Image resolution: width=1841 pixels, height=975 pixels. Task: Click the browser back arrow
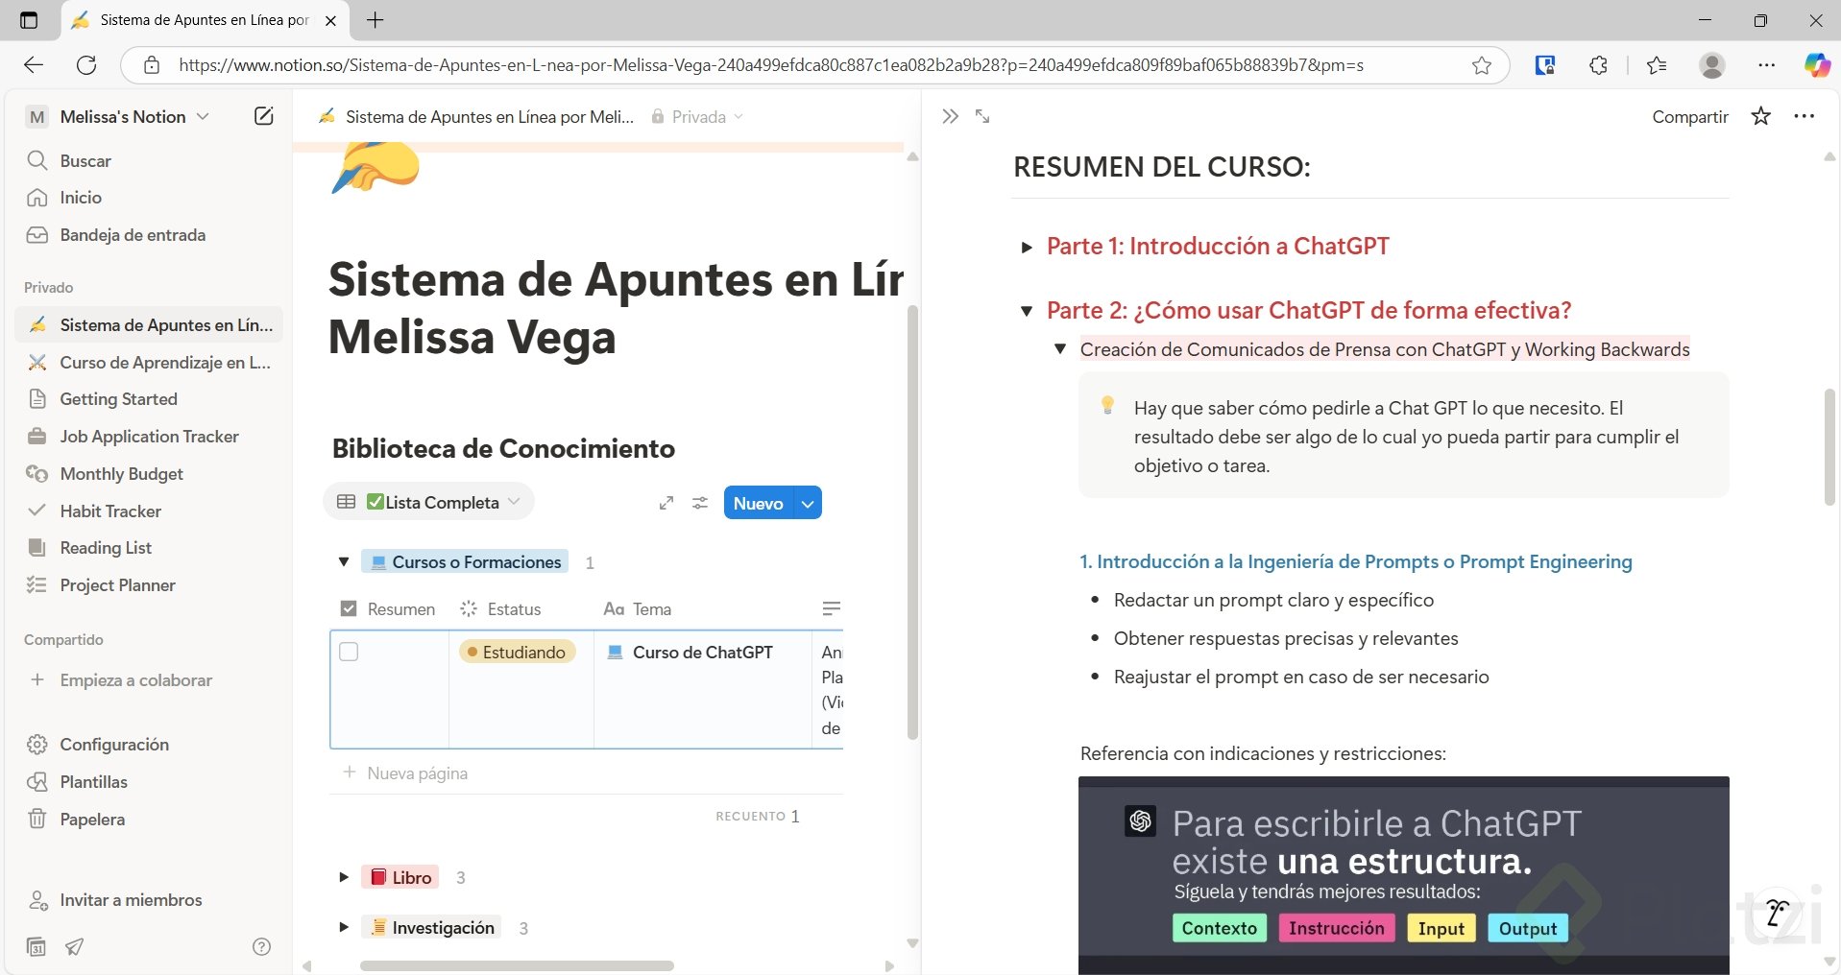(34, 65)
